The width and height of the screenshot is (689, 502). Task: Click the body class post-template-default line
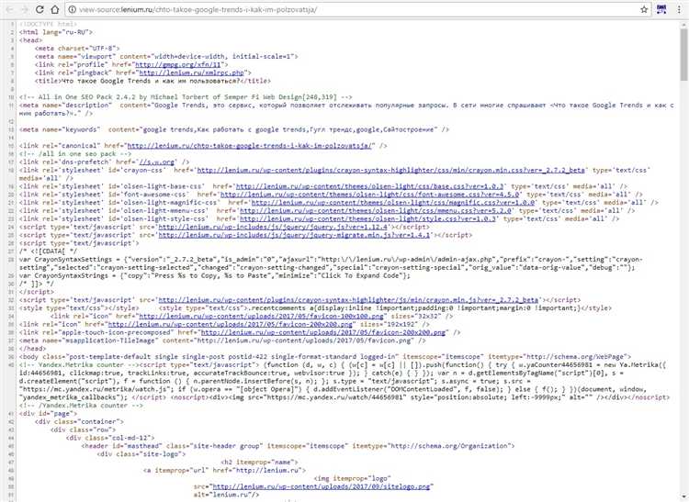325,357
